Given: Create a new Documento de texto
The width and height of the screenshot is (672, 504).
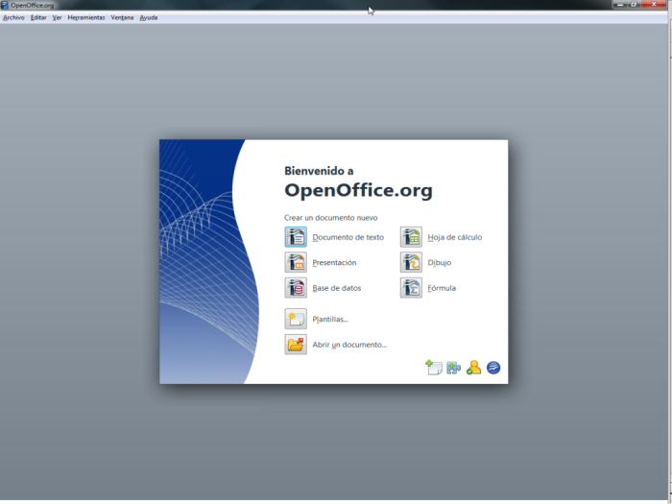Looking at the screenshot, I should pyautogui.click(x=348, y=237).
